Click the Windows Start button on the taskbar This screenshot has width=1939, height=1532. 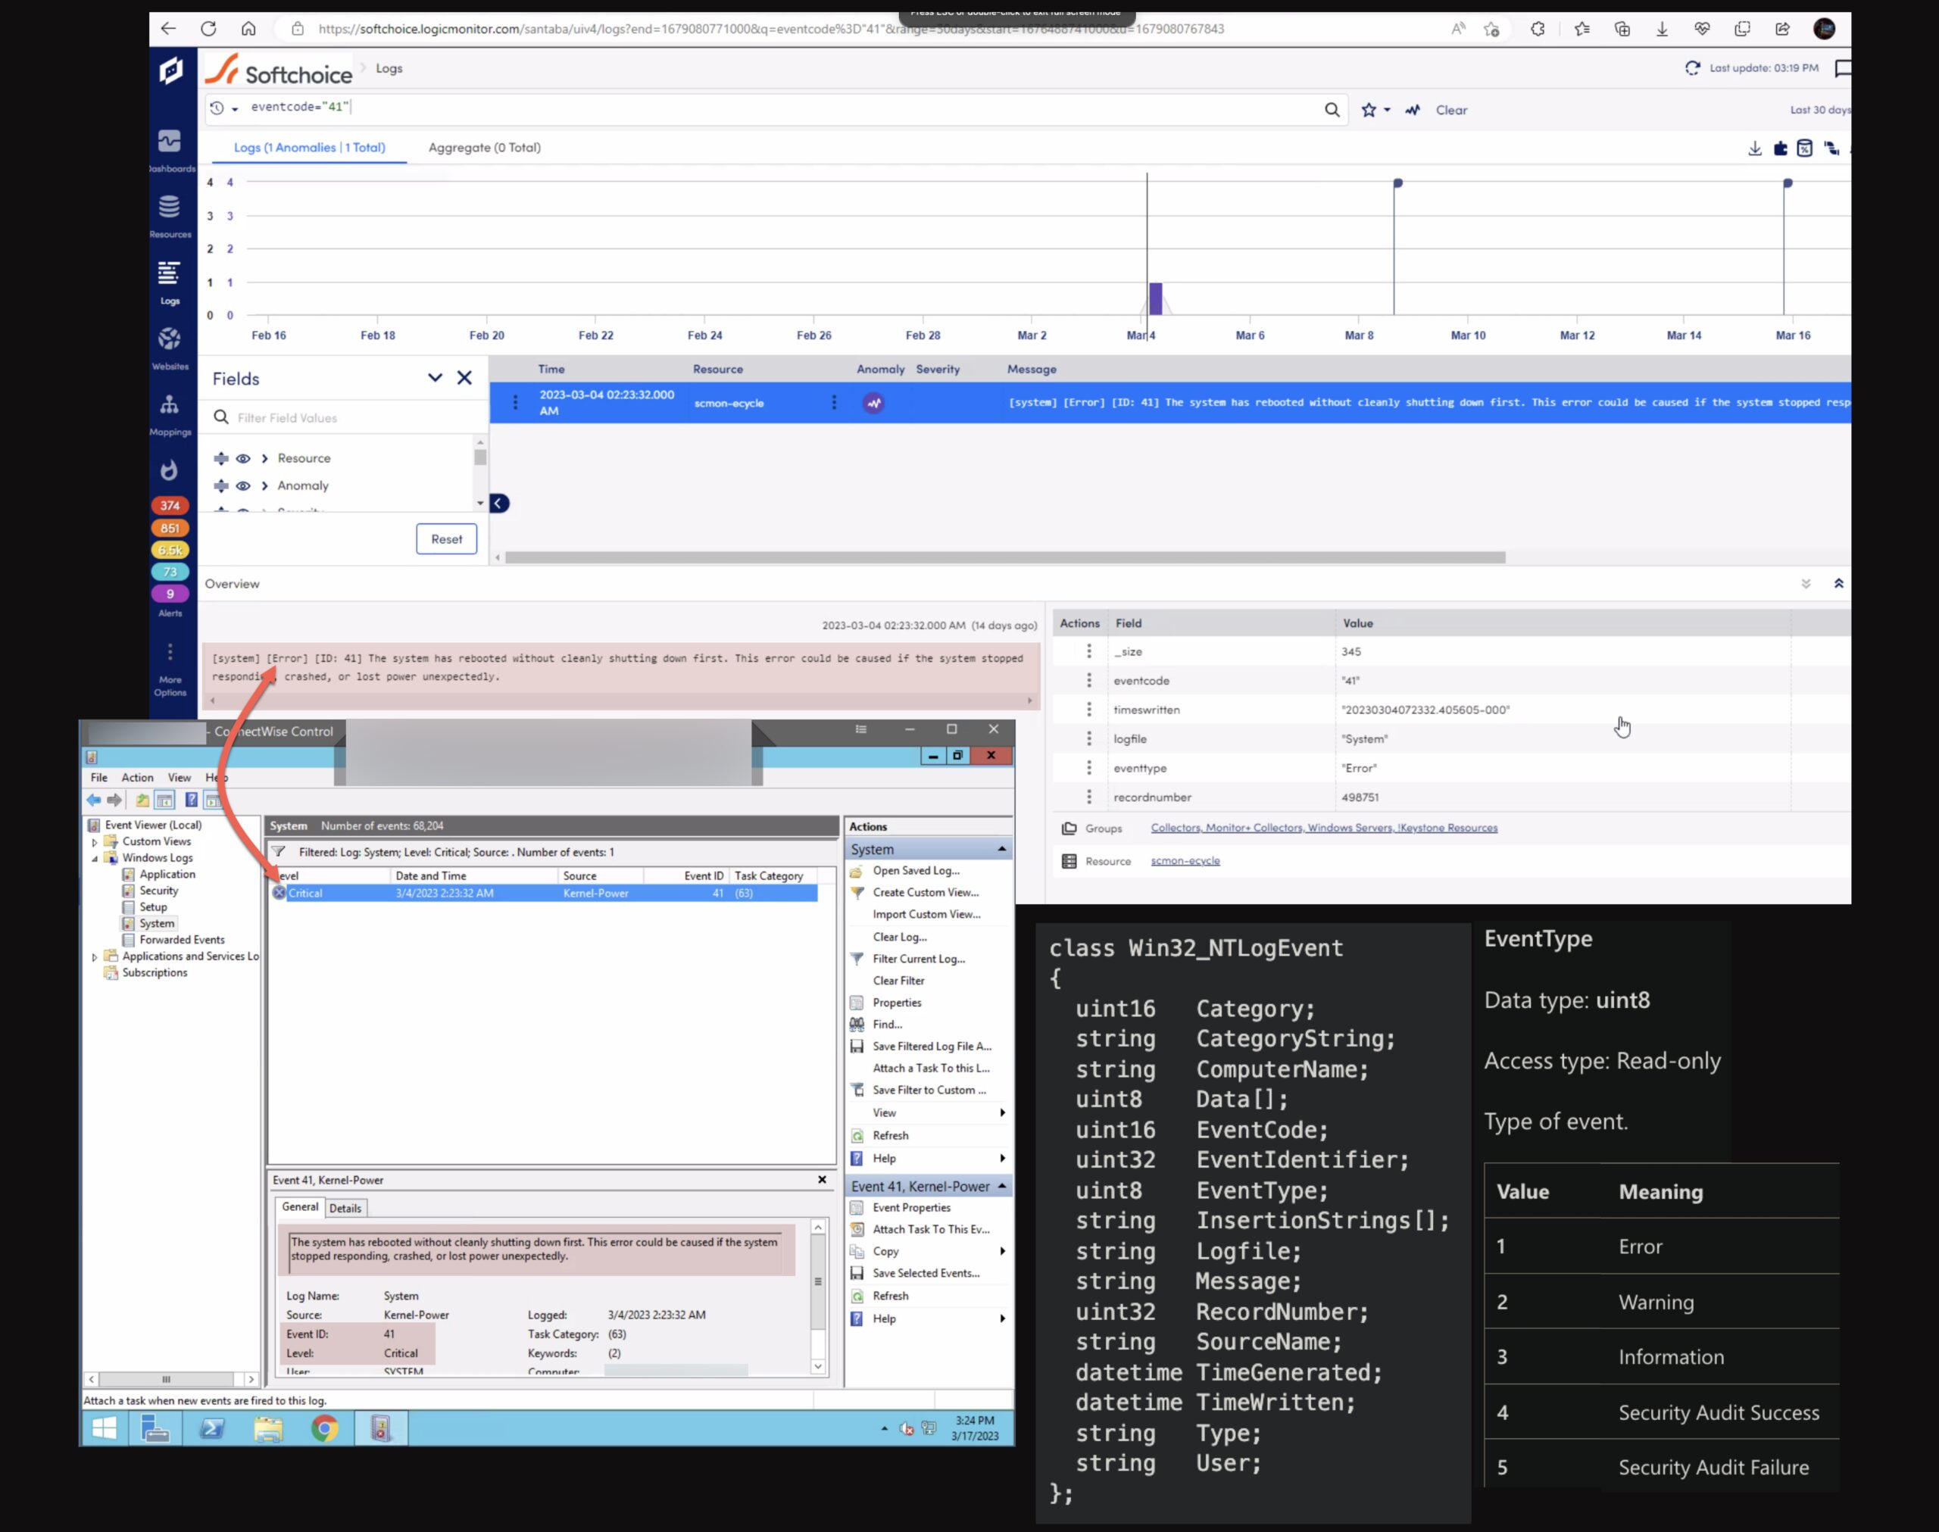105,1428
